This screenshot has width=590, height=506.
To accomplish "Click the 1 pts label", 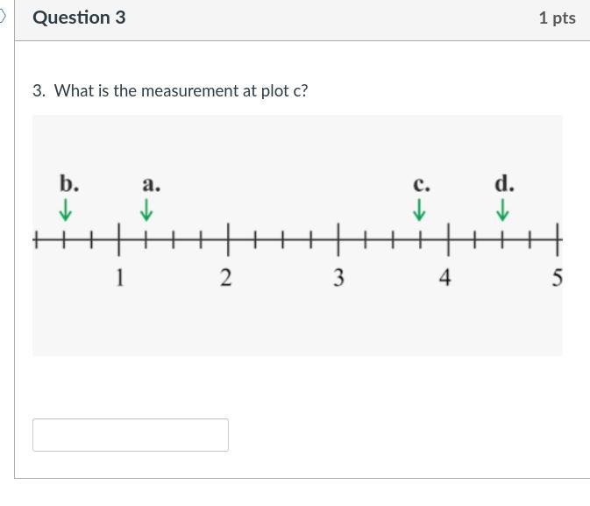I will pos(557,18).
